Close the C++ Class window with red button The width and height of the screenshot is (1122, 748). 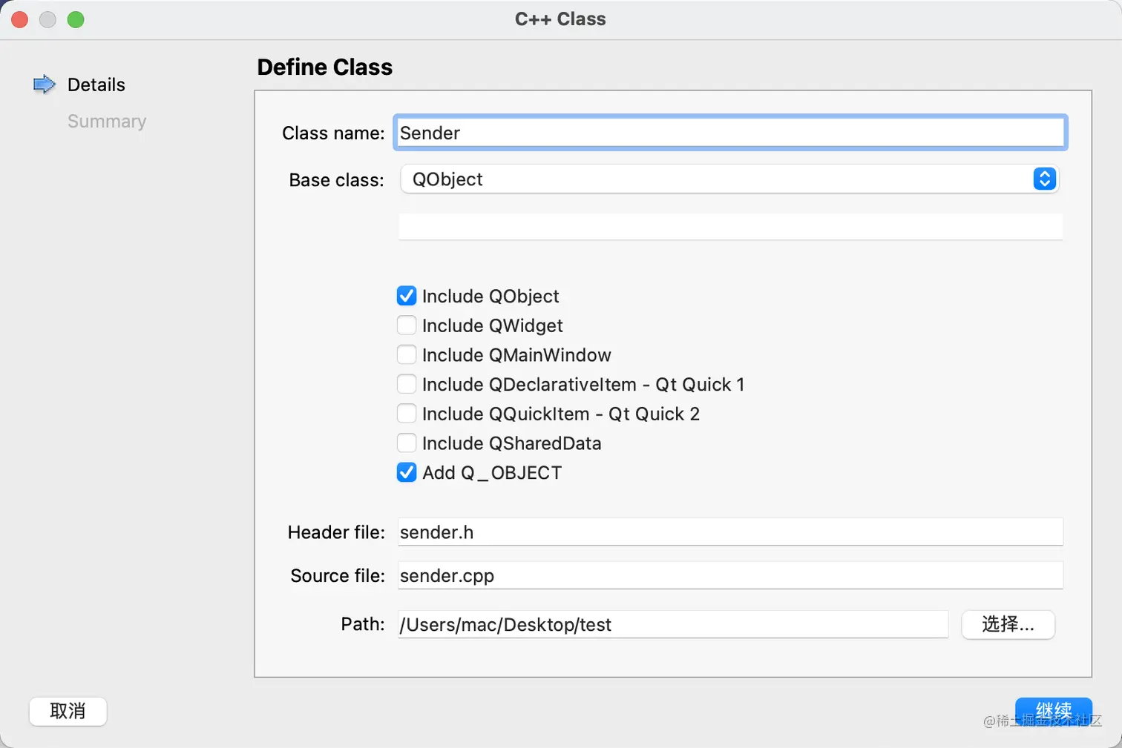tap(20, 20)
